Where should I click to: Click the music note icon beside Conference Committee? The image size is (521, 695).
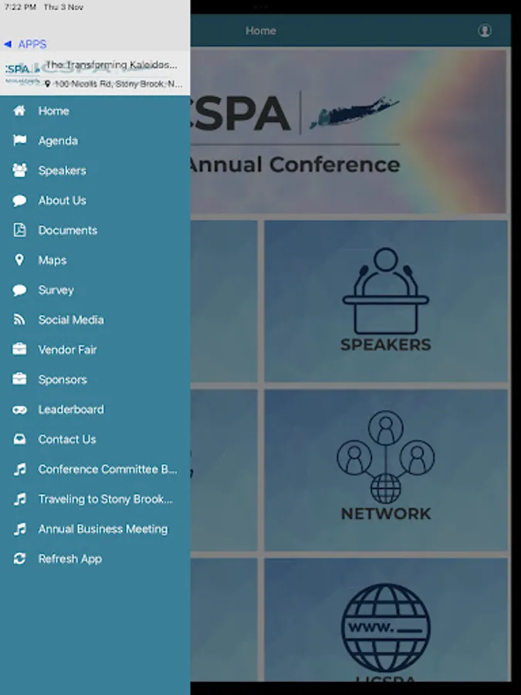coord(19,469)
